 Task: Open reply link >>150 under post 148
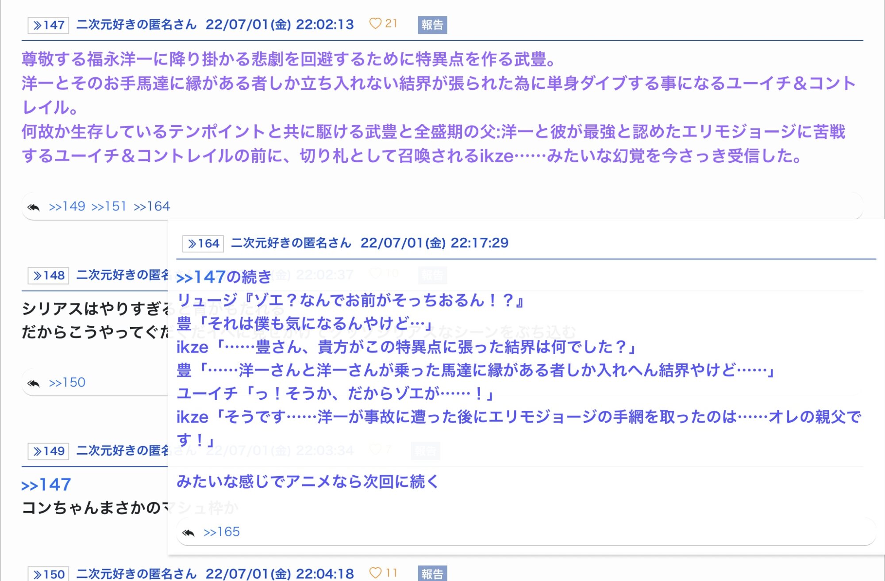tap(67, 382)
